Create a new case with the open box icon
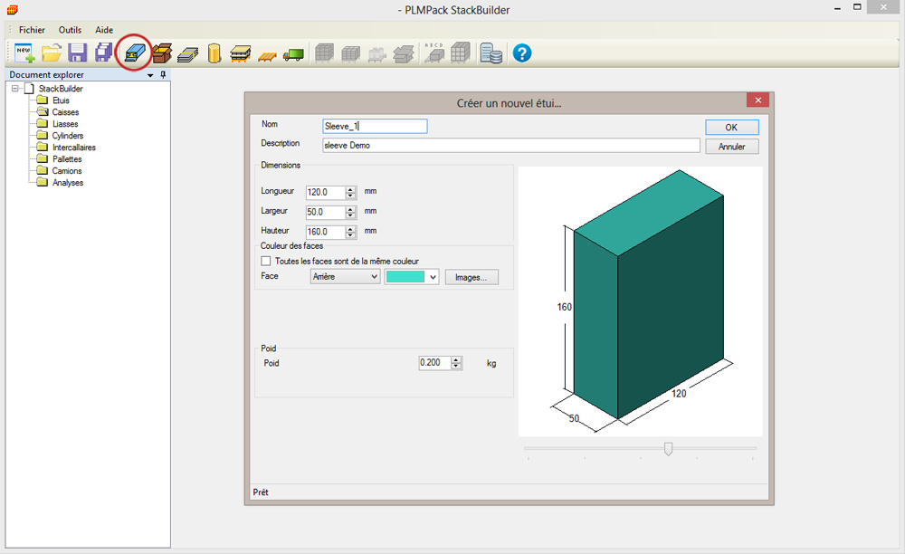The image size is (905, 554). (162, 53)
